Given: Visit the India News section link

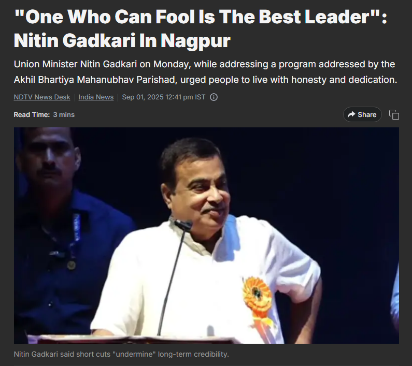Looking at the screenshot, I should coord(96,97).
